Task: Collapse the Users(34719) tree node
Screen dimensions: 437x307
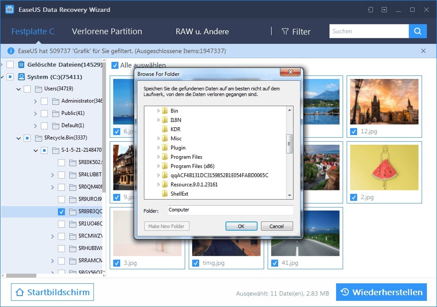Action: coord(18,89)
